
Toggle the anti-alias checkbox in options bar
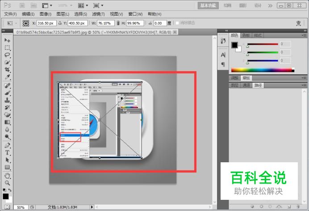pos(177,23)
